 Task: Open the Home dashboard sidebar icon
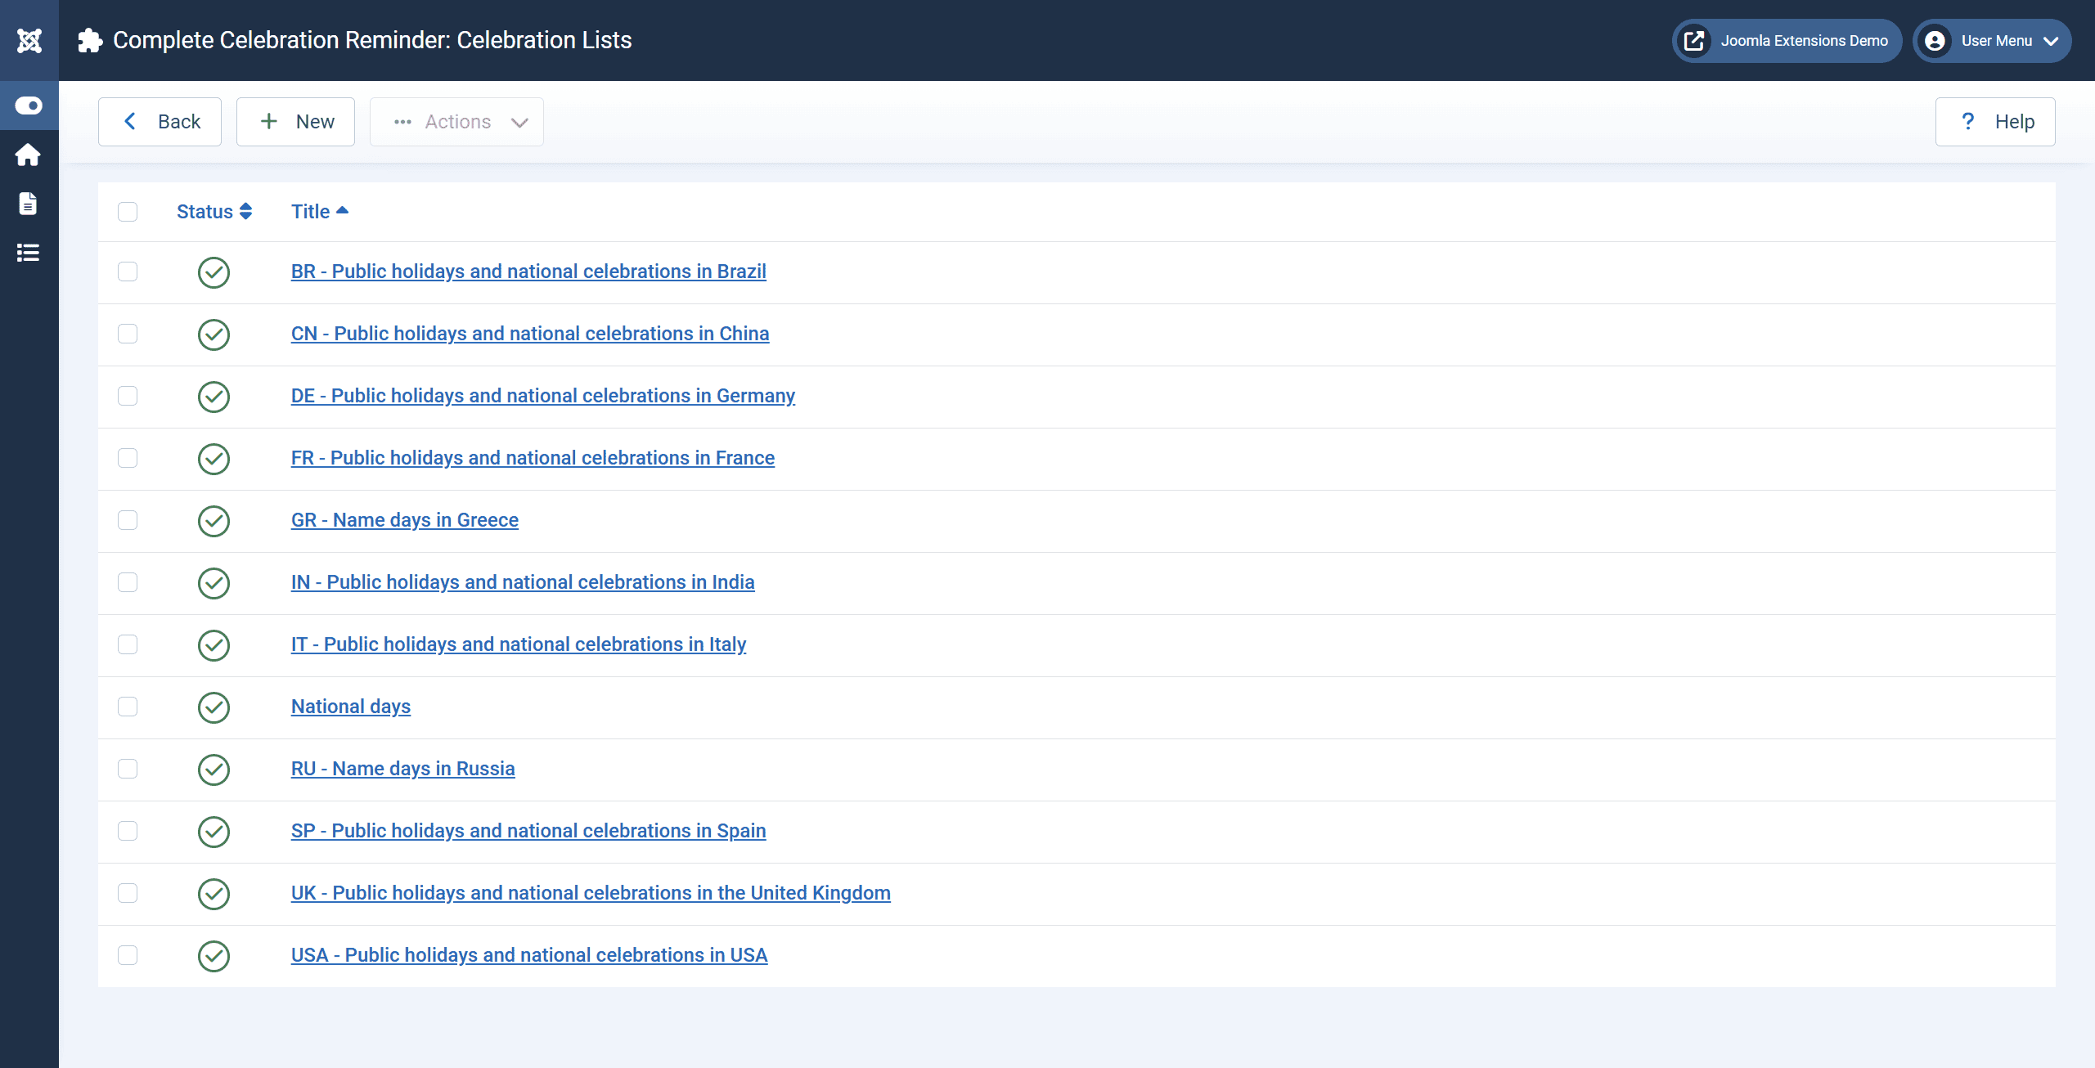[29, 155]
